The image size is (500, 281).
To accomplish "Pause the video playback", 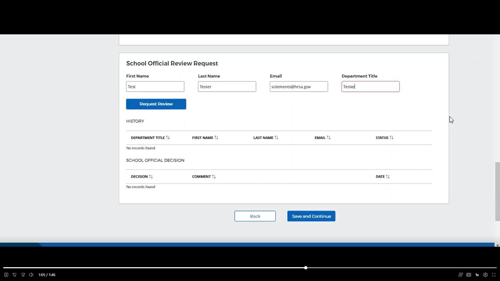I will point(6,275).
